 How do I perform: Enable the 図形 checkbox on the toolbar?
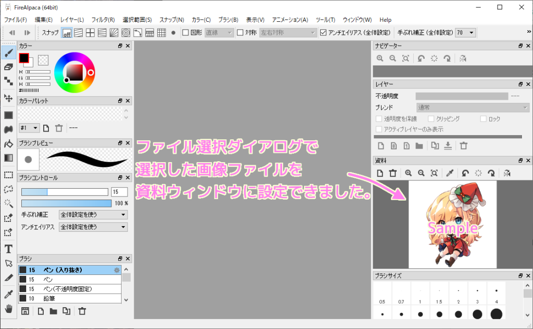185,32
